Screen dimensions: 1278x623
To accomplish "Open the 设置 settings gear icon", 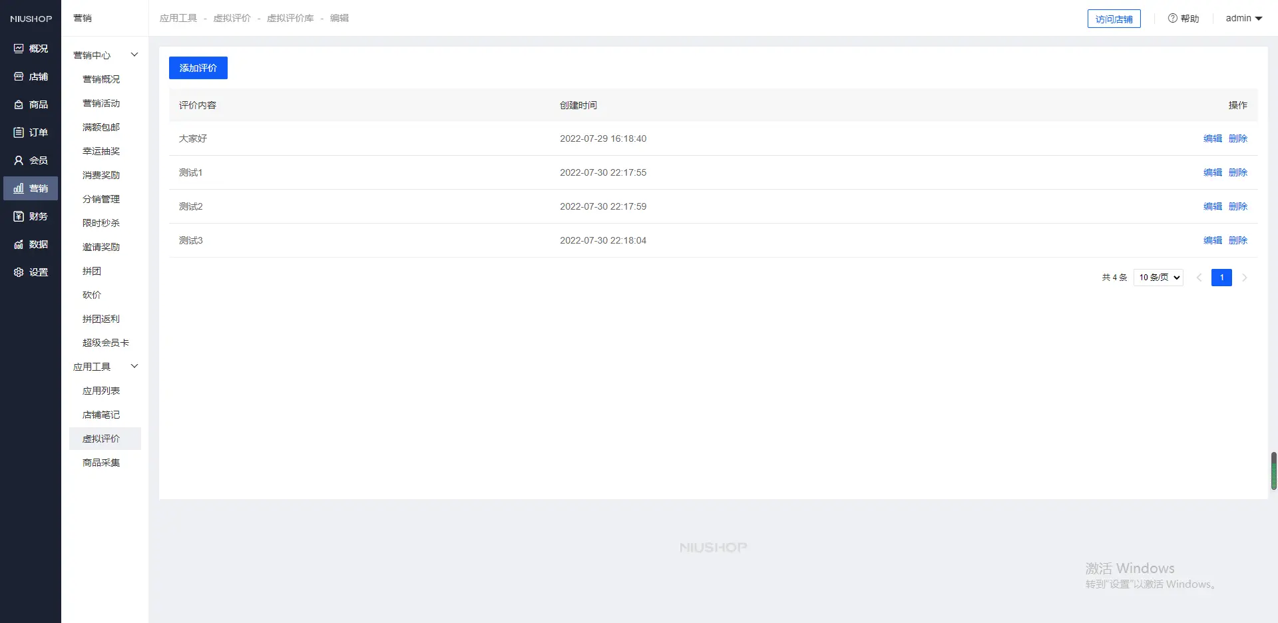I will pos(19,272).
